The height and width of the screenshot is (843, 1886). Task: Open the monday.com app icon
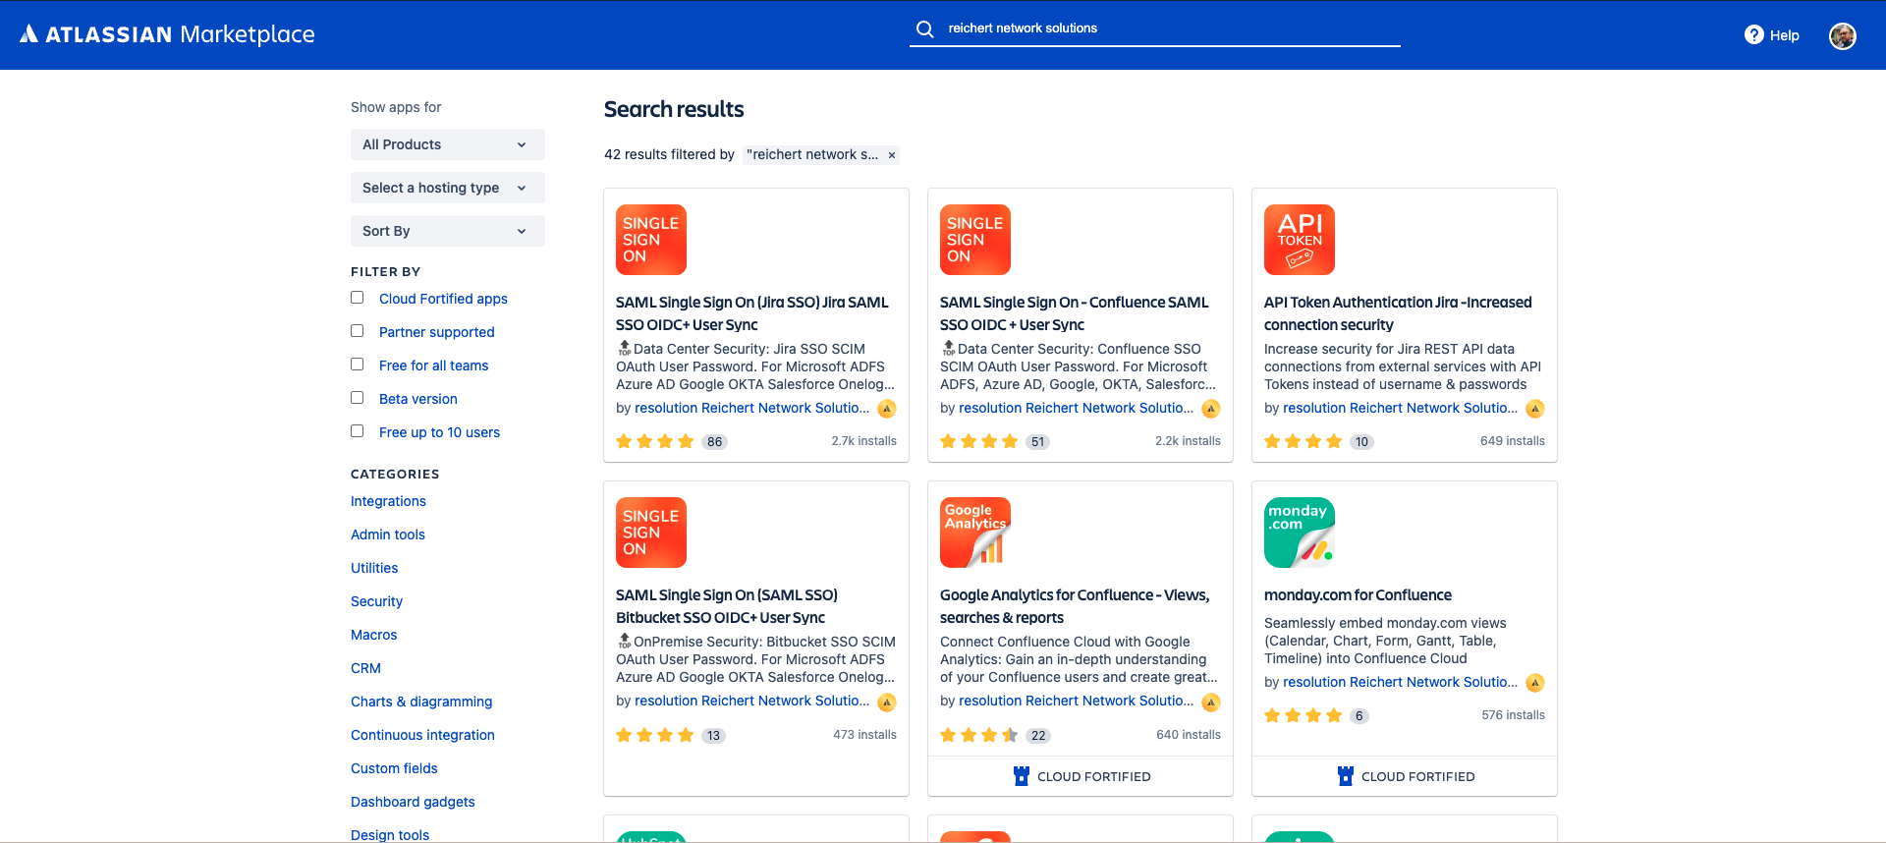click(1300, 533)
